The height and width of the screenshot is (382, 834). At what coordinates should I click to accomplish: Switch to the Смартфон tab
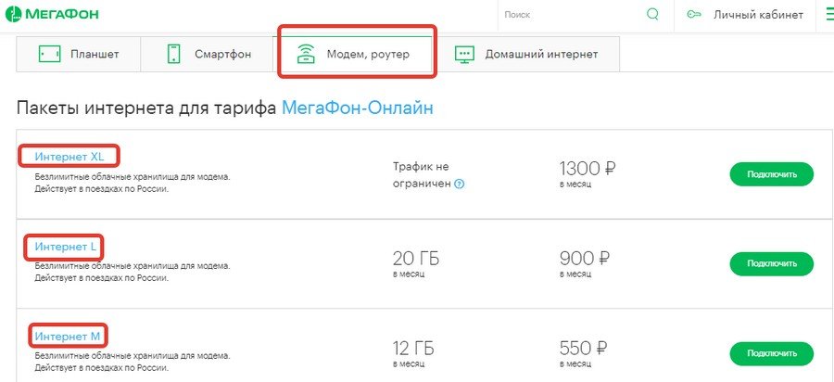point(222,54)
